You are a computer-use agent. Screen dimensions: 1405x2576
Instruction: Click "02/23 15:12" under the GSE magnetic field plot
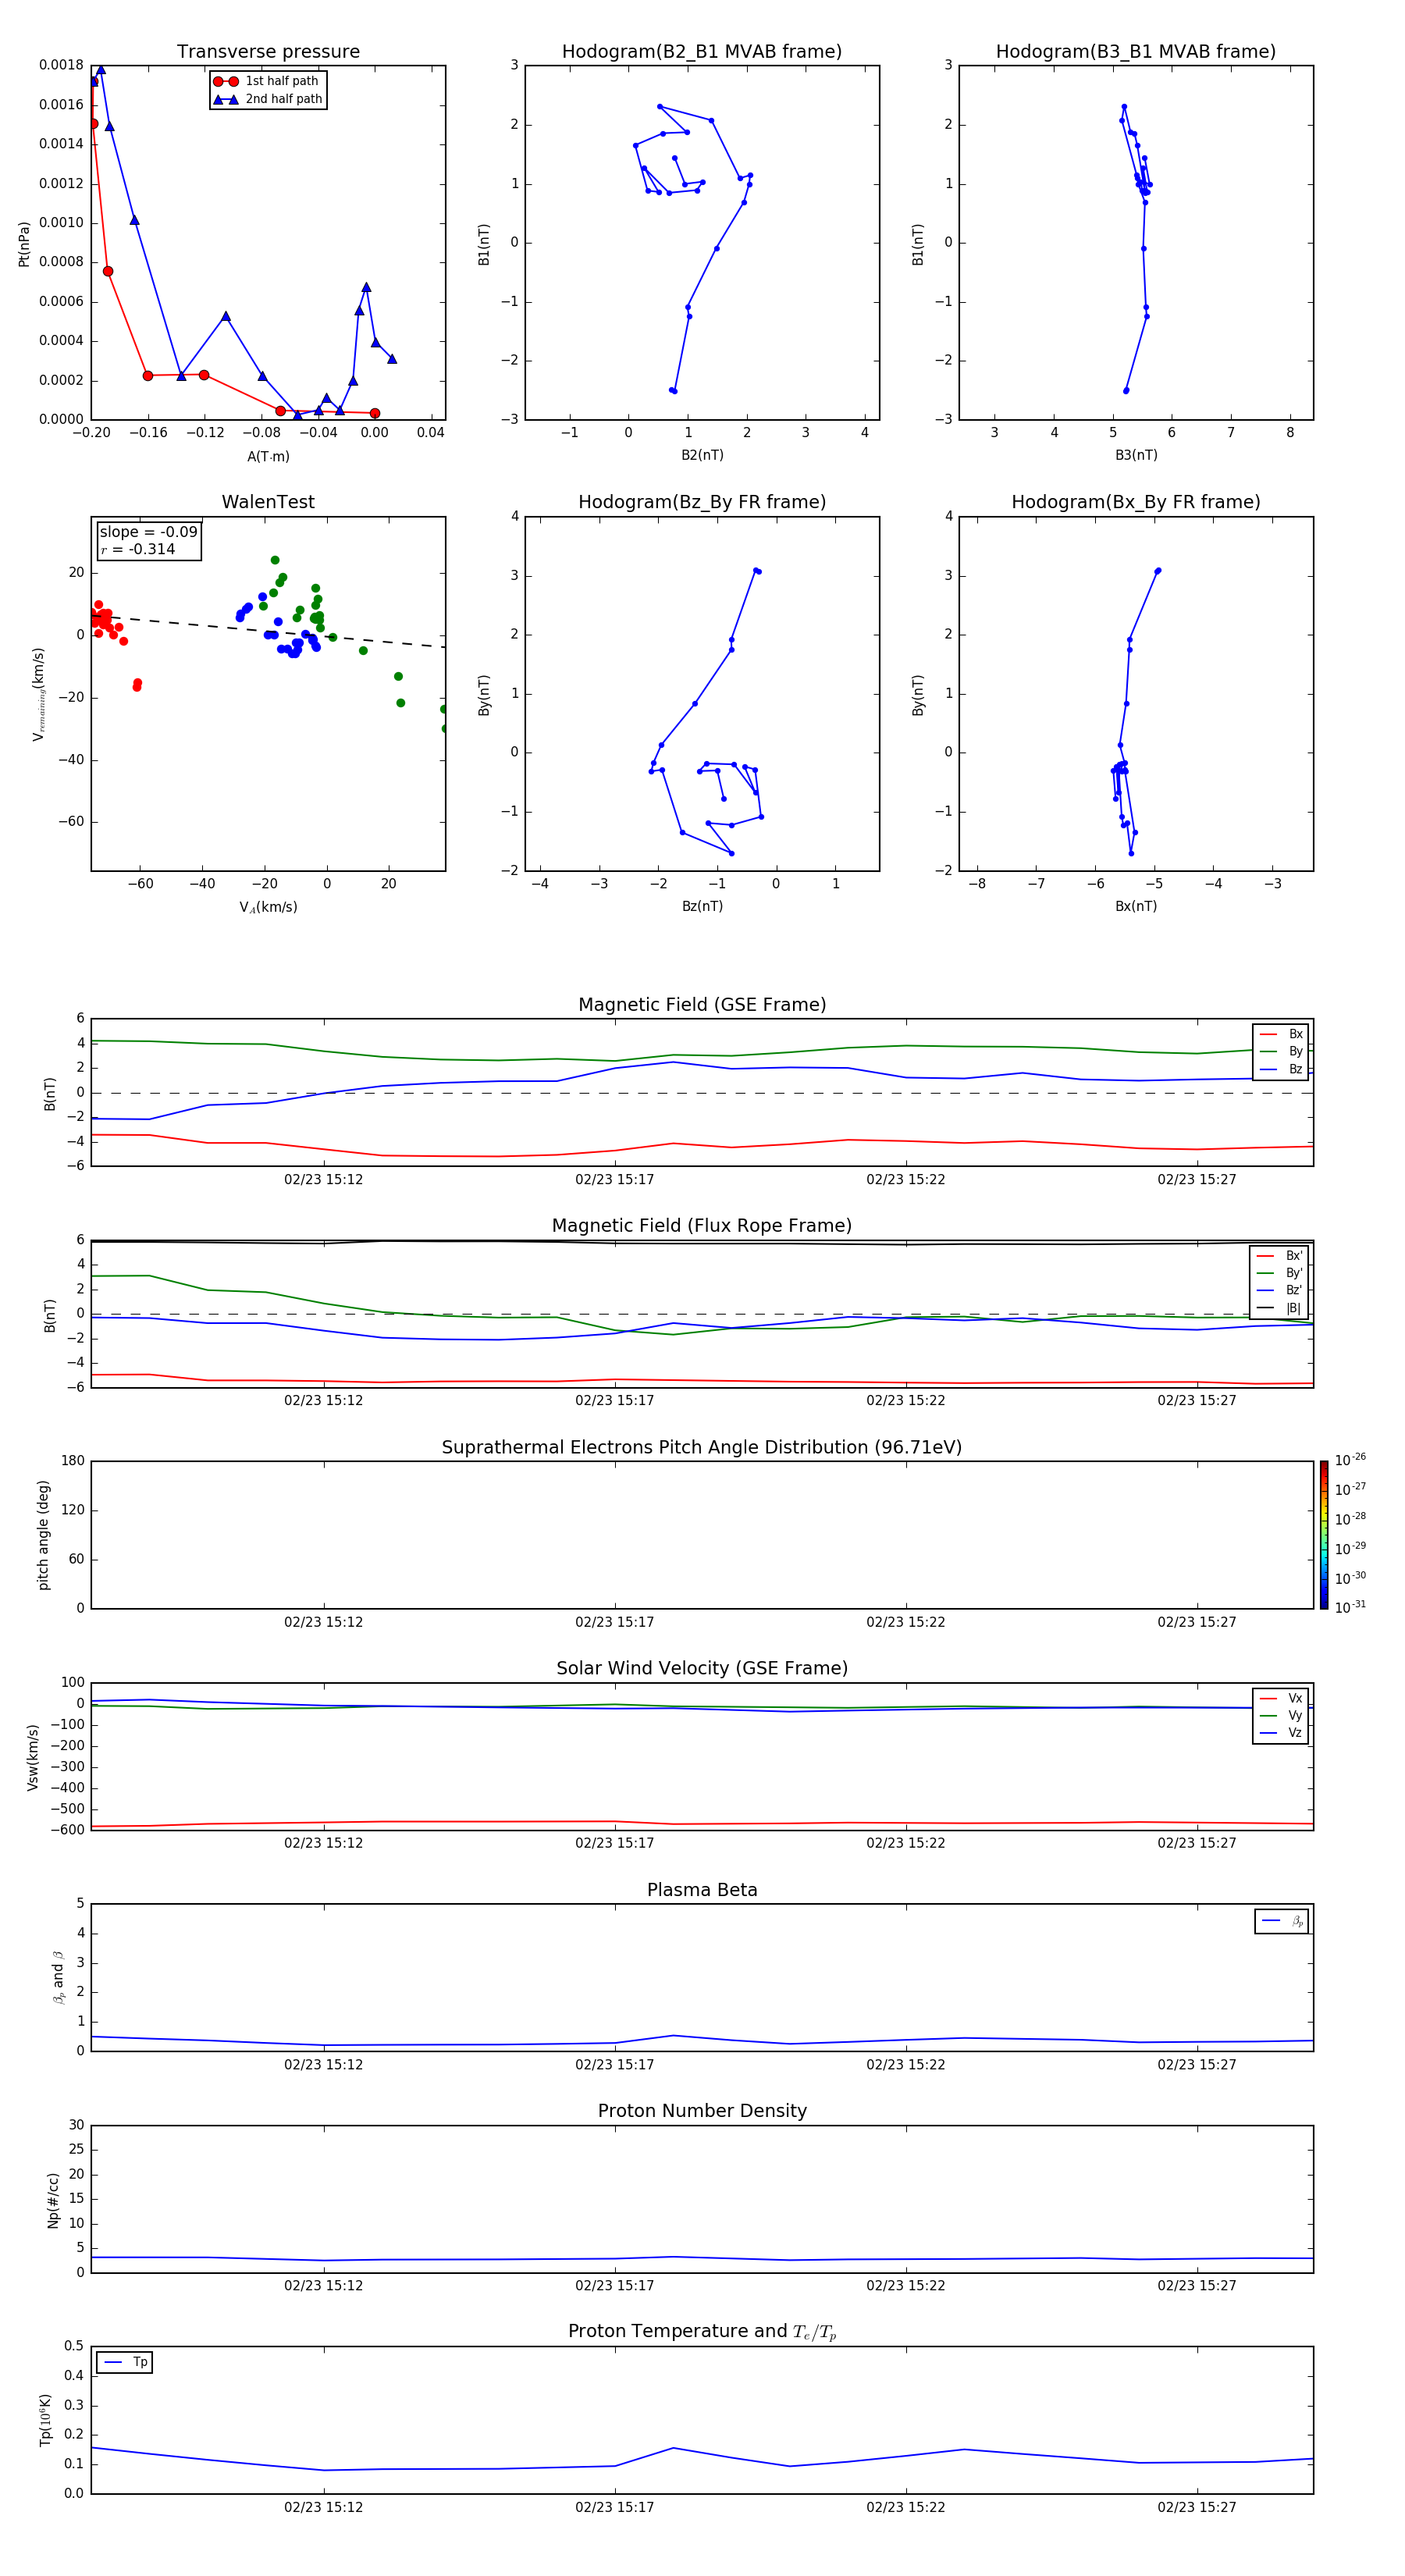coord(323,1180)
